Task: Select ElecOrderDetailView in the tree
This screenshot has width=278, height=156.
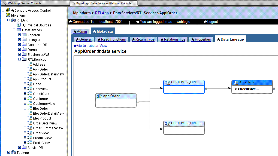Action: pyautogui.click(x=49, y=113)
